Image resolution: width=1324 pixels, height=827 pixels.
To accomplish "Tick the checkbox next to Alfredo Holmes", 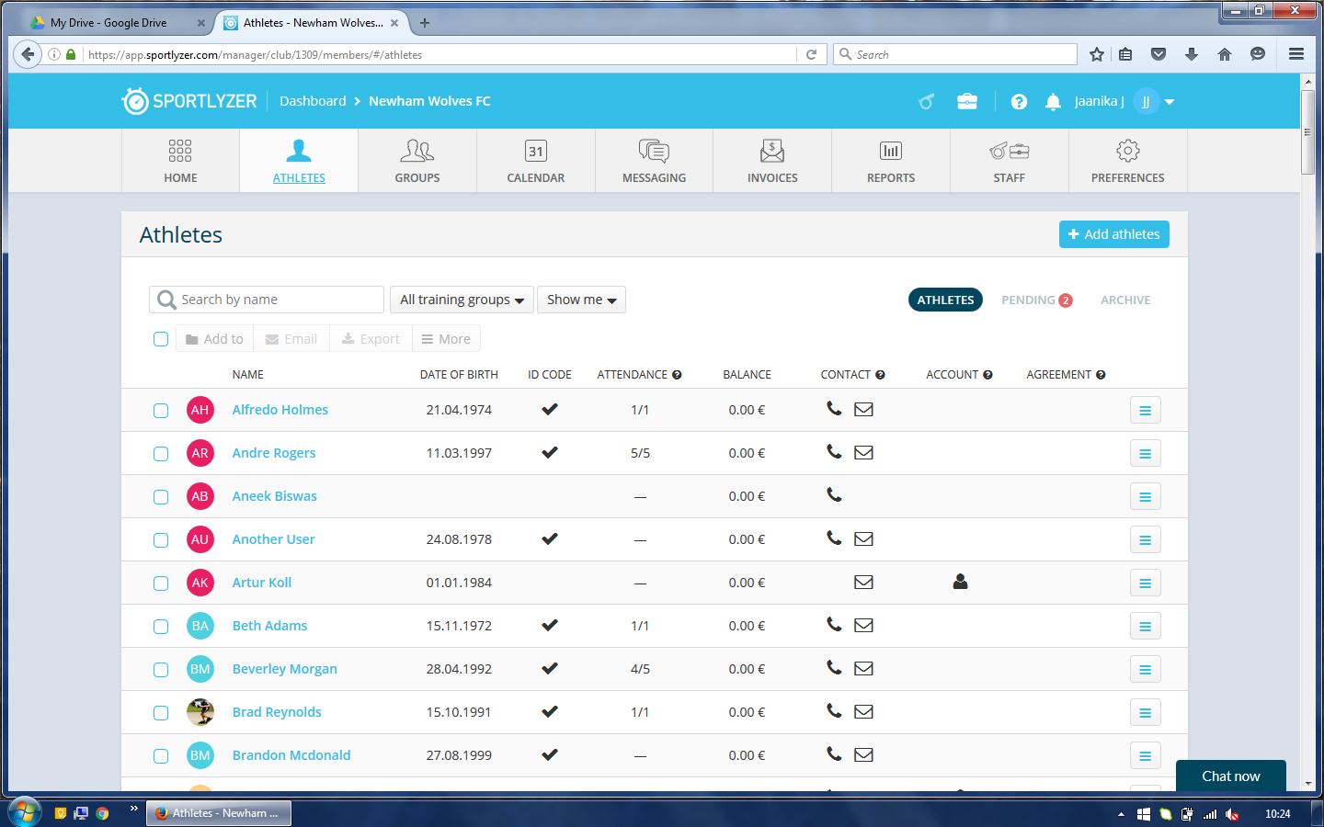I will coord(161,410).
